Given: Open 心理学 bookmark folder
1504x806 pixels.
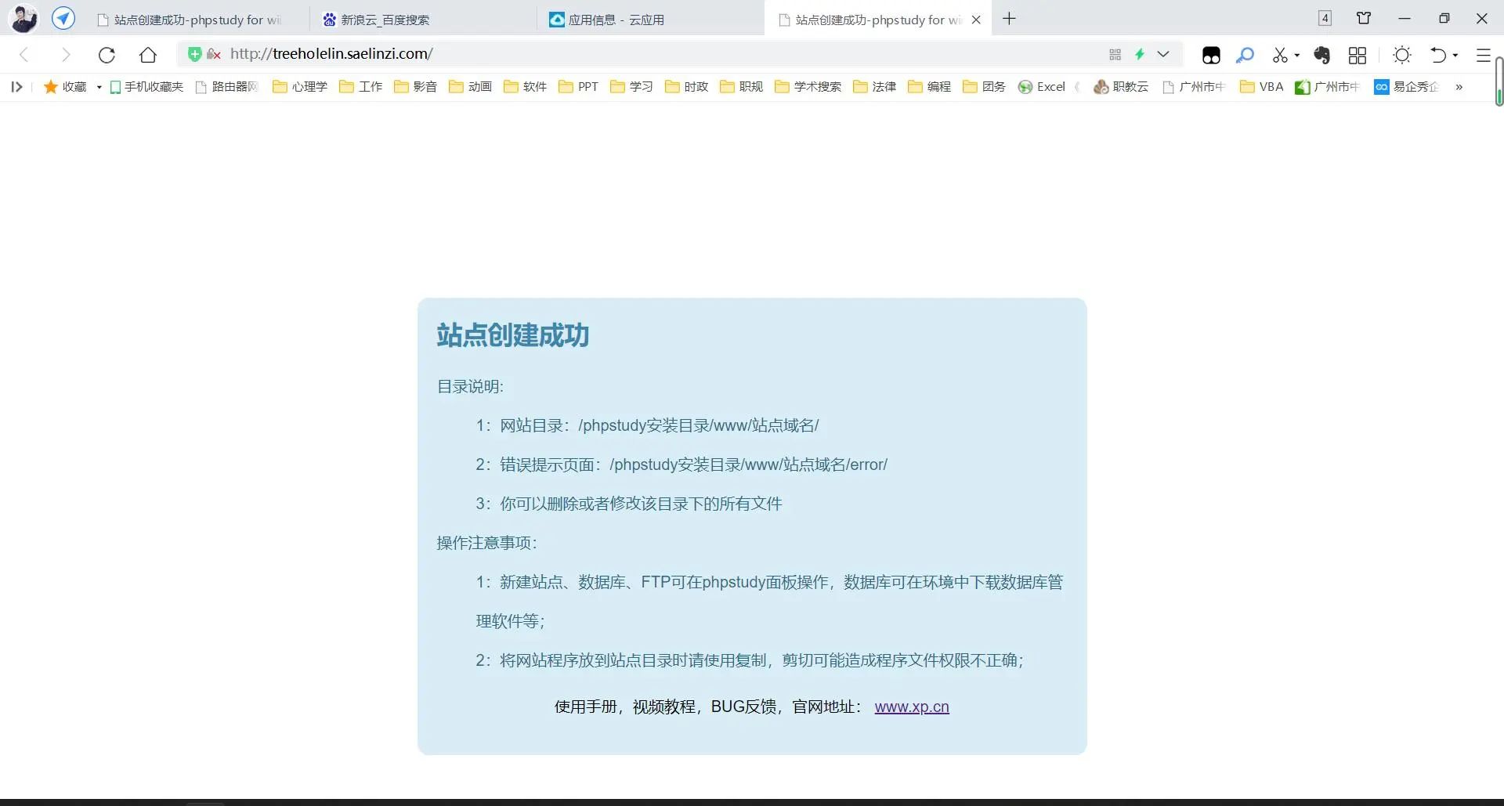Looking at the screenshot, I should point(300,87).
